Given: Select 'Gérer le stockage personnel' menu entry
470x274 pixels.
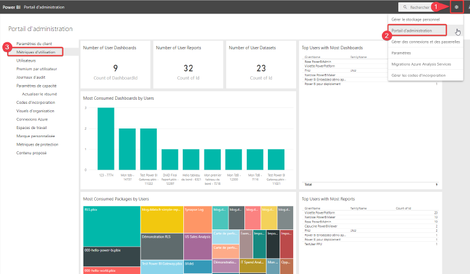Looking at the screenshot, I should 415,19.
